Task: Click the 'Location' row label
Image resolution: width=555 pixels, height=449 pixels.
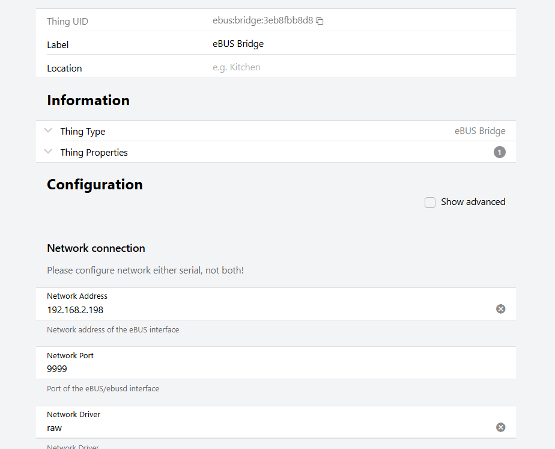Action: point(64,69)
